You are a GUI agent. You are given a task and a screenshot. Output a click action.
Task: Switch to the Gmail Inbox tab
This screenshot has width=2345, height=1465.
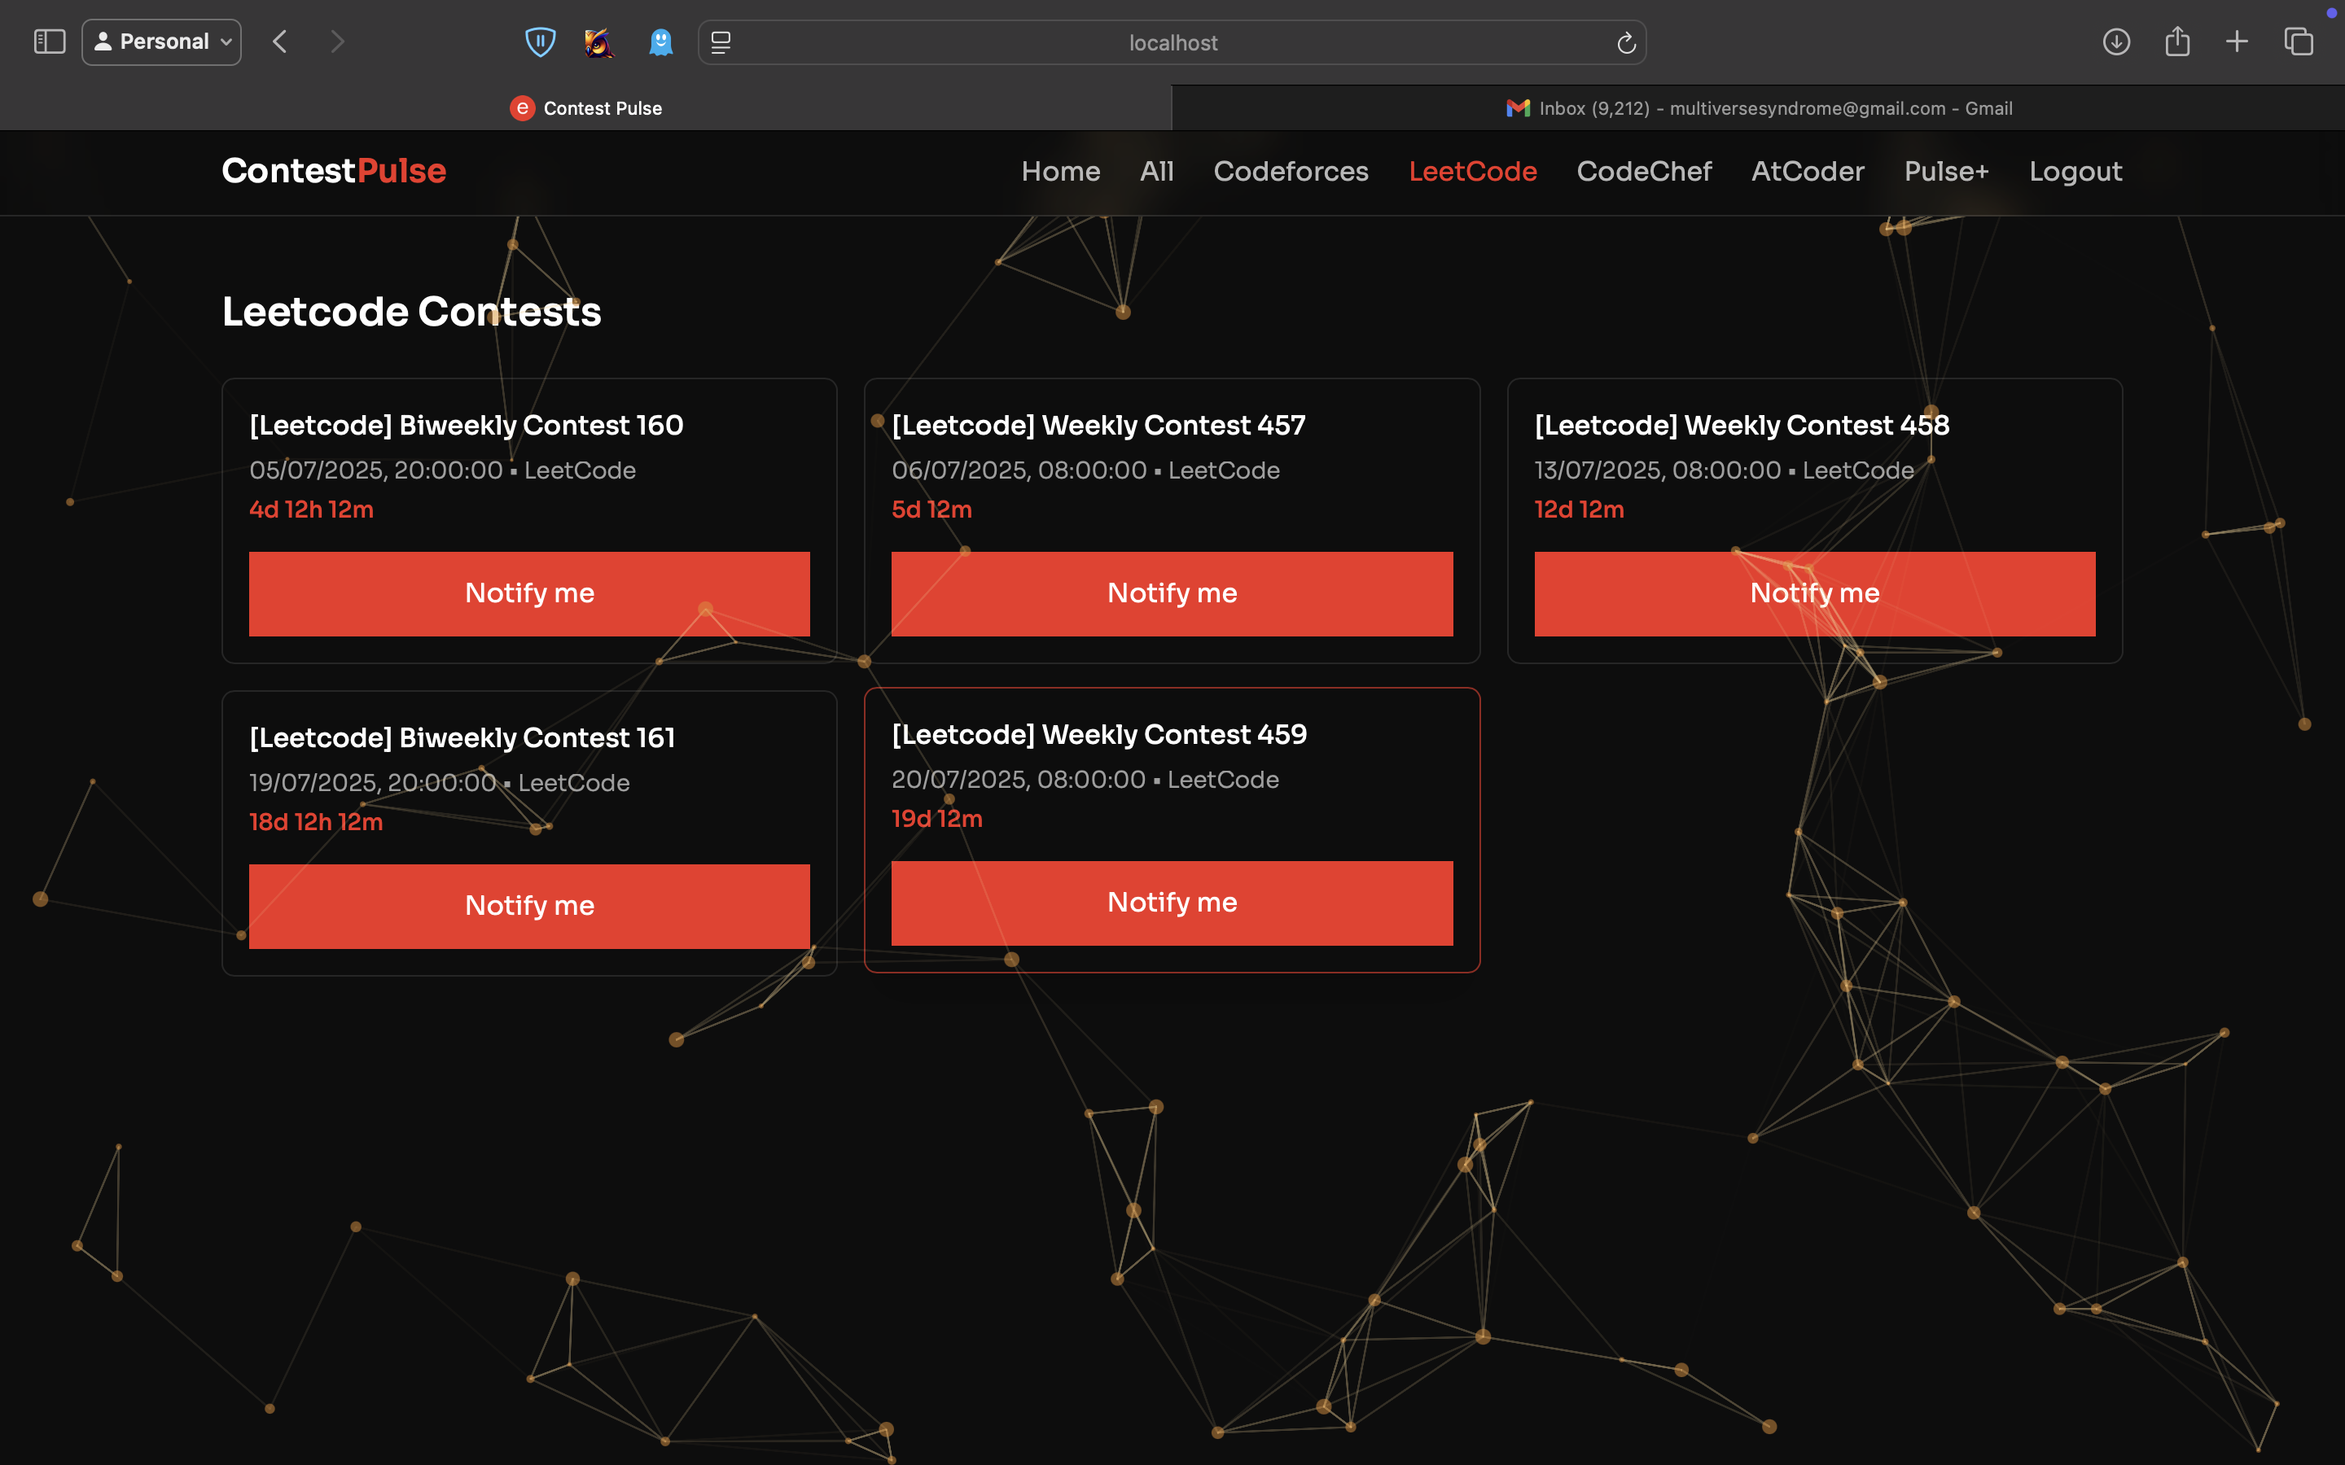1759,107
